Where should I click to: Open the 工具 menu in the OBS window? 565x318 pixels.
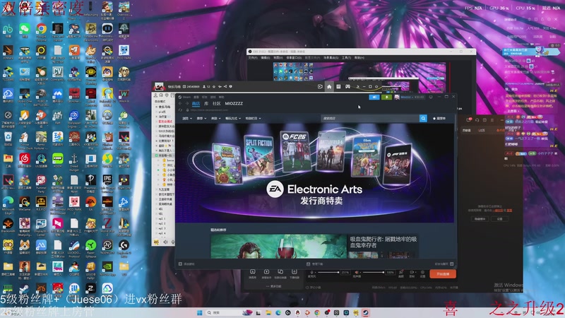pyautogui.click(x=346, y=58)
